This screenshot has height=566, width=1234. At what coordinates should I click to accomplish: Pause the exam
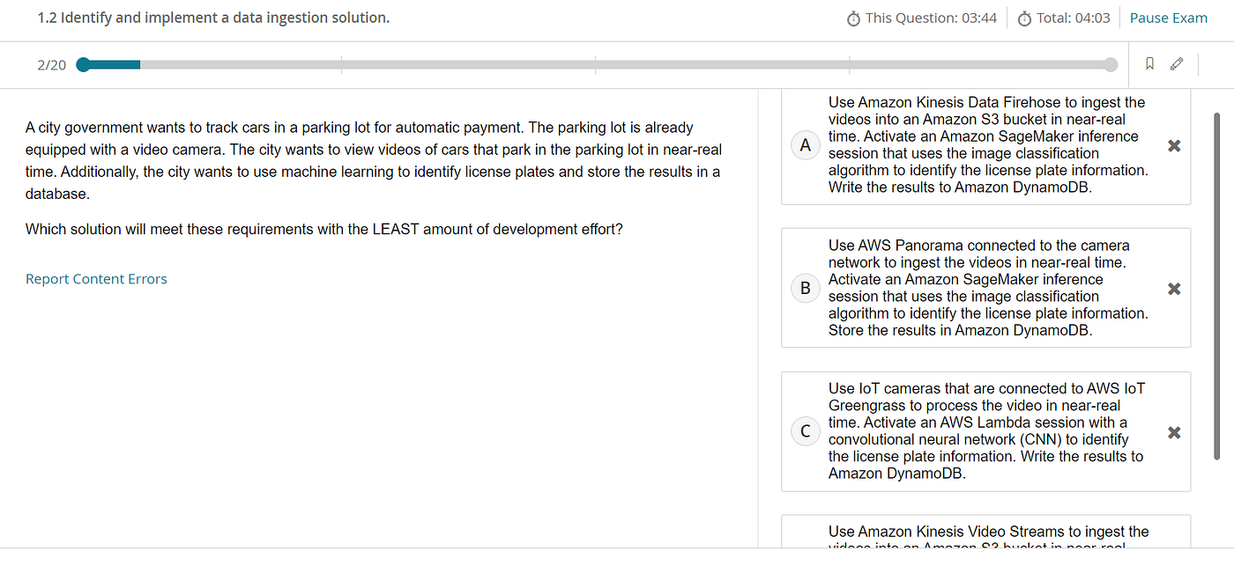pos(1168,18)
